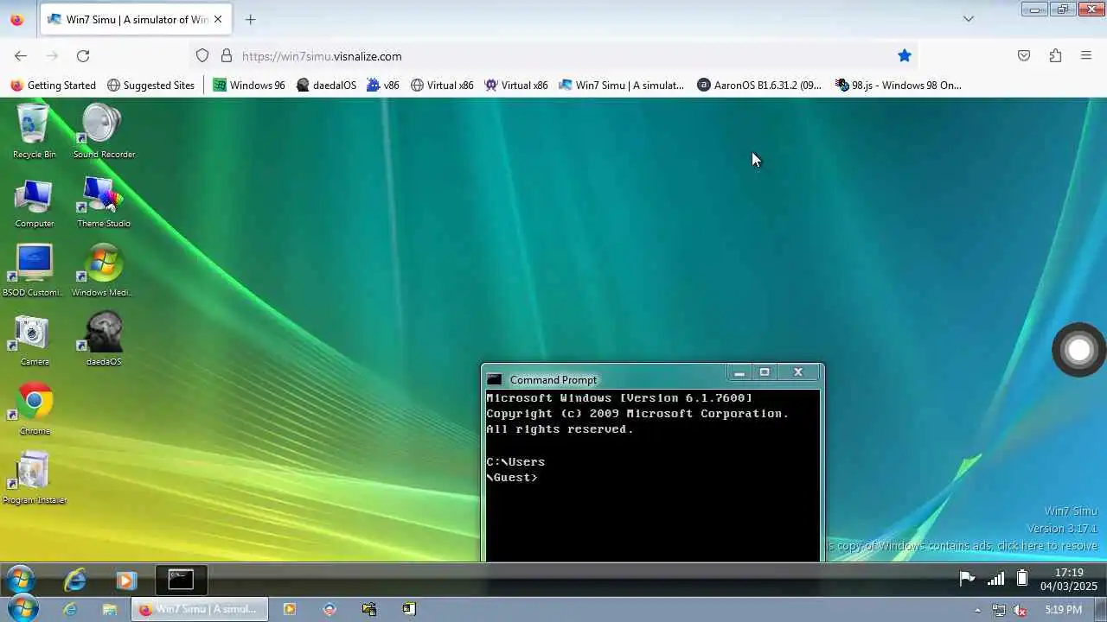
Task: Select the Computer desktop icon
Action: coord(34,203)
